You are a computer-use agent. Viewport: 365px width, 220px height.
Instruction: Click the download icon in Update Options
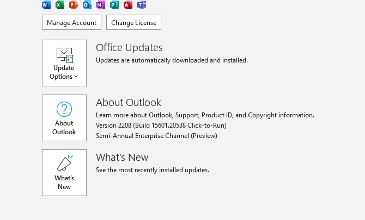[x=64, y=54]
